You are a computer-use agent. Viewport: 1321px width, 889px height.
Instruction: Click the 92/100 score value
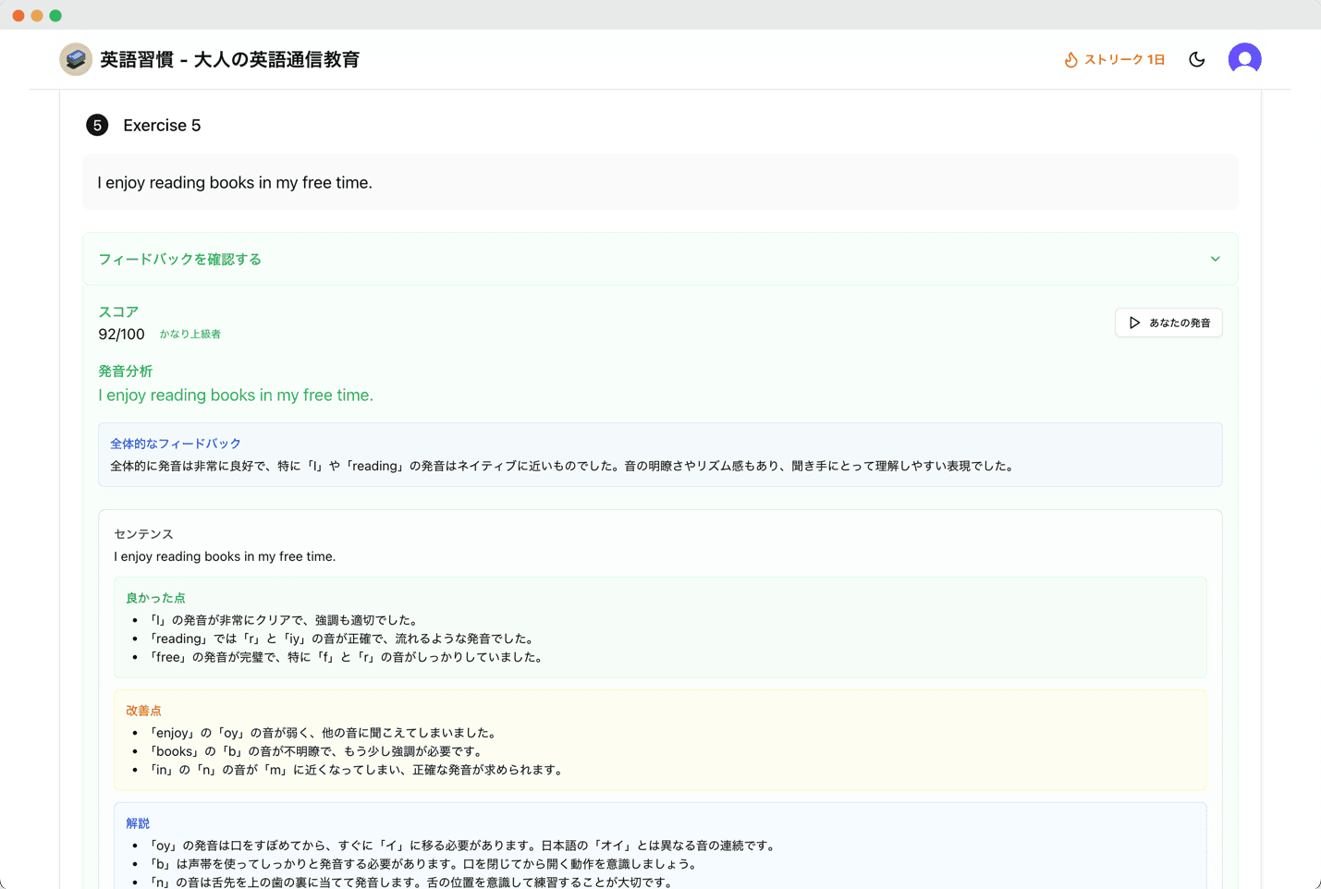click(121, 335)
